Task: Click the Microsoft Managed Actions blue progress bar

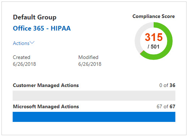Action: coord(94,117)
